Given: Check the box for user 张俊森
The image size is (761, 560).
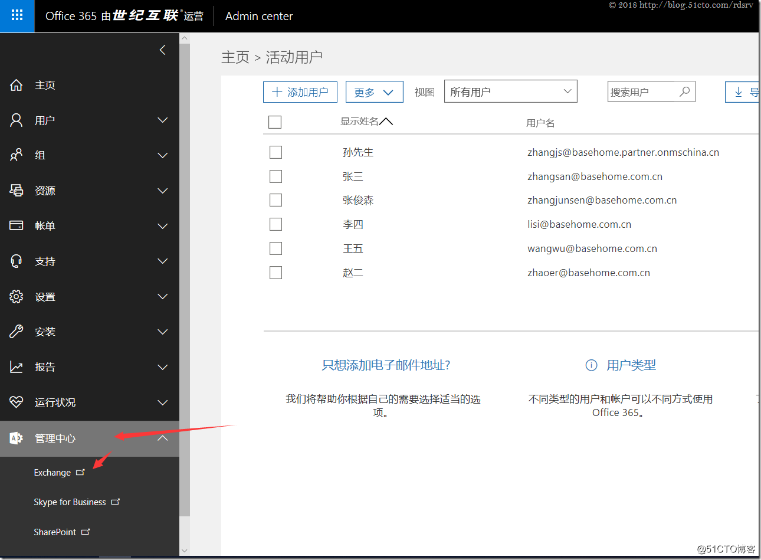Looking at the screenshot, I should (275, 200).
